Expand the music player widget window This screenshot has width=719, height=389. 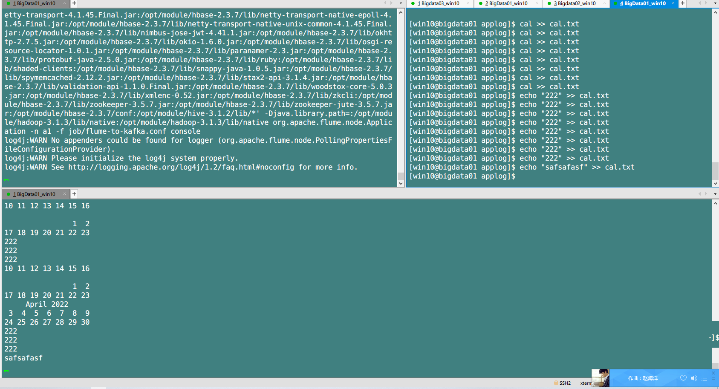[713, 378]
